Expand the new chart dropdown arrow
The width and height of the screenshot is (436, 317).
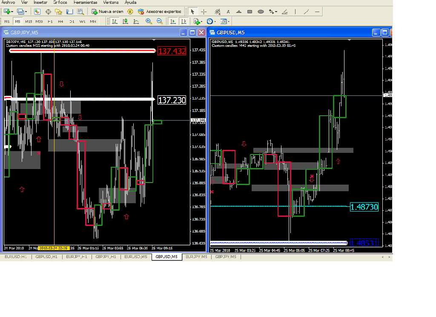click(12, 11)
